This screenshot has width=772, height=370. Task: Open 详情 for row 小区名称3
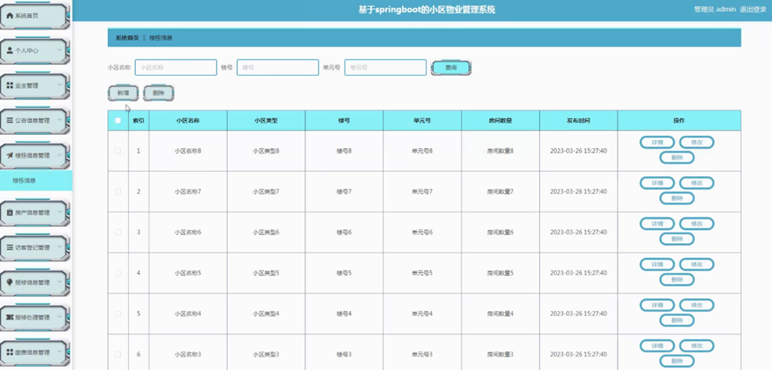point(657,346)
